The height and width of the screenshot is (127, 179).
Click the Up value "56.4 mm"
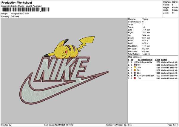(x=146, y=35)
